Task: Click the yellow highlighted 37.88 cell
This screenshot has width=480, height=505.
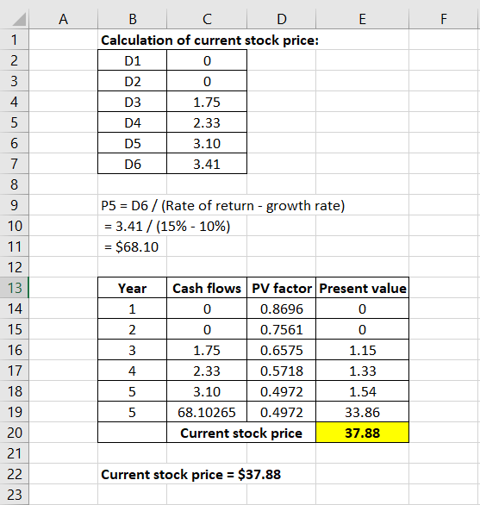Action: 363,433
